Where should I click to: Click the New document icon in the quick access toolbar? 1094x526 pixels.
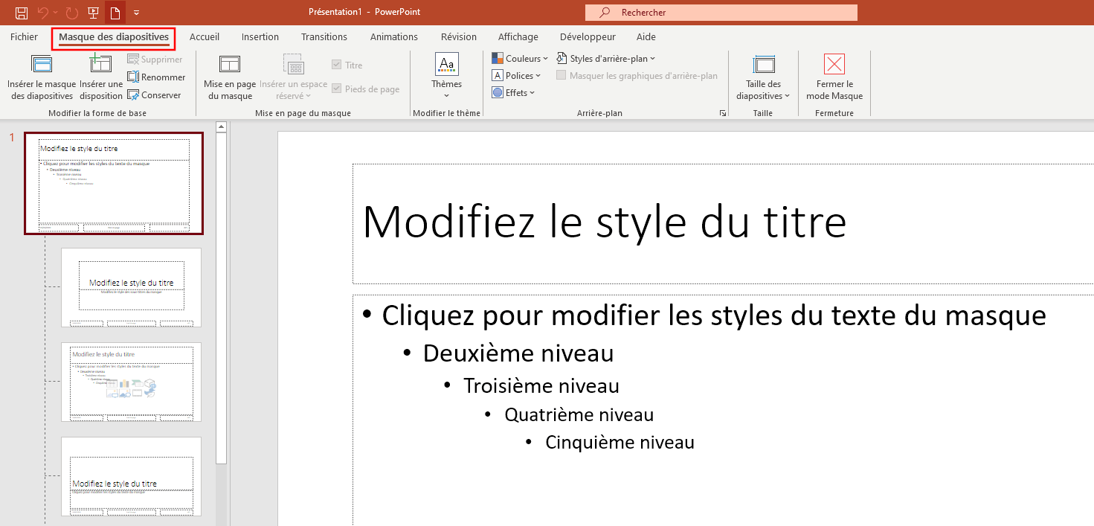point(115,13)
